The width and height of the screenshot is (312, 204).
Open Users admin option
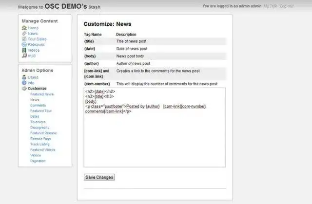[x=33, y=77]
